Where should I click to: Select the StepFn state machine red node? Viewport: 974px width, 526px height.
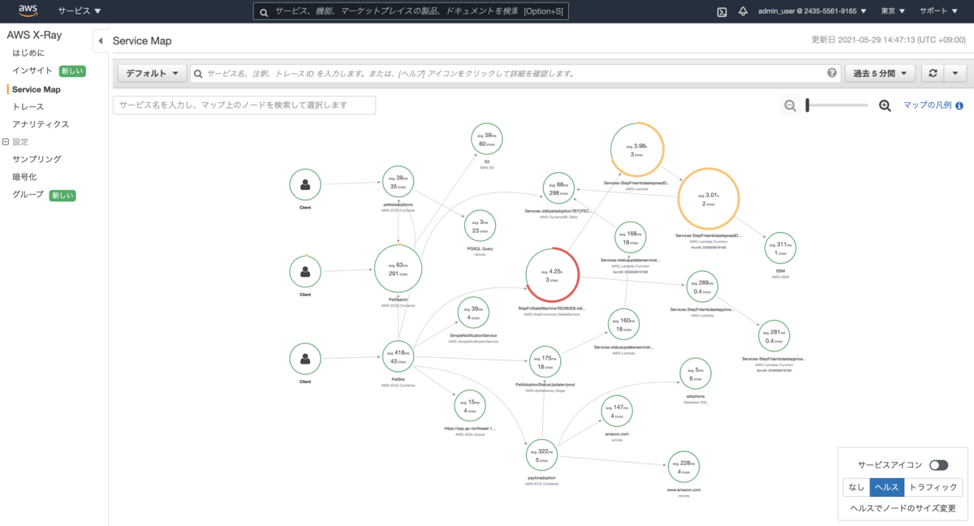click(x=553, y=276)
